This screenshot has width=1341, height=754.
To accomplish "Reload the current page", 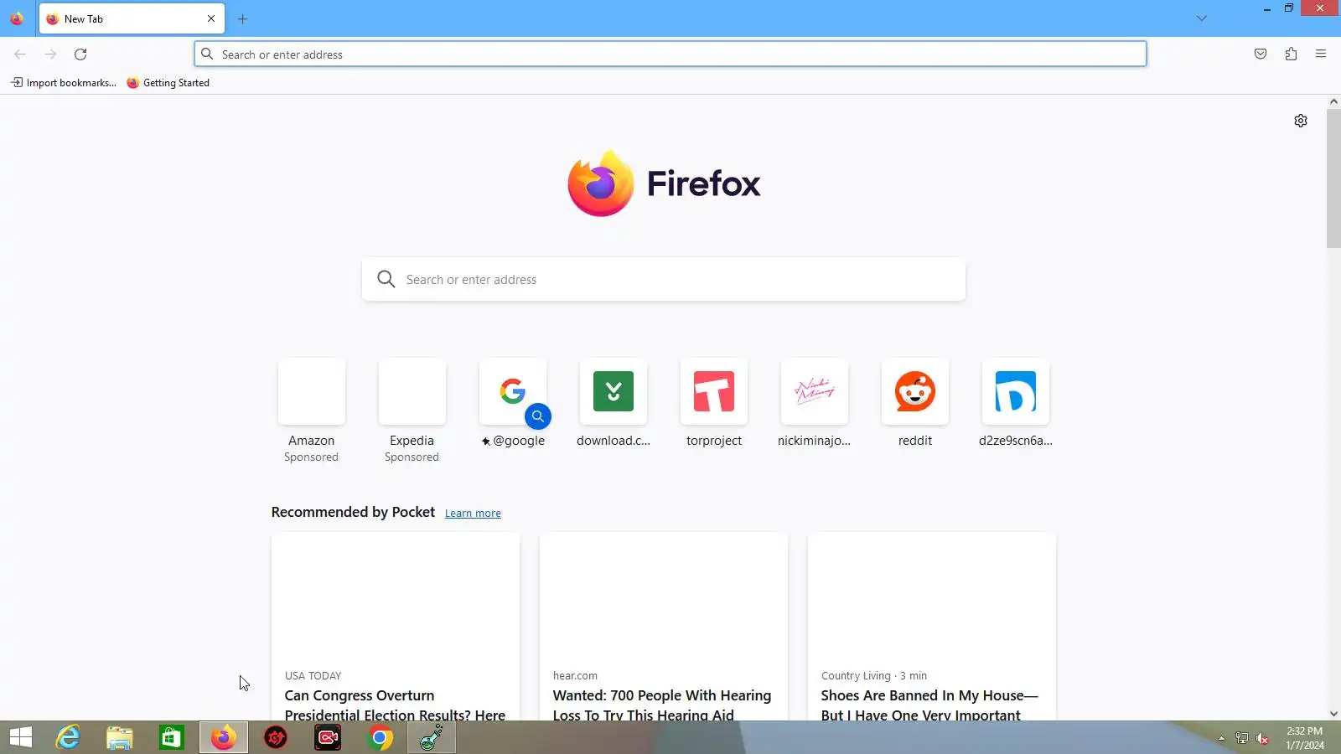I will pyautogui.click(x=80, y=54).
